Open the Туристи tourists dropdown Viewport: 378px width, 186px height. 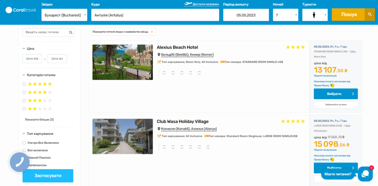pos(315,15)
